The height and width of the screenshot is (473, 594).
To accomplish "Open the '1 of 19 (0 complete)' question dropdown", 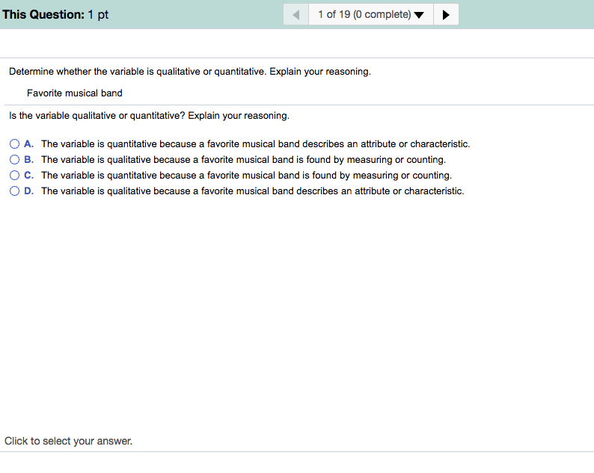I will pos(371,15).
